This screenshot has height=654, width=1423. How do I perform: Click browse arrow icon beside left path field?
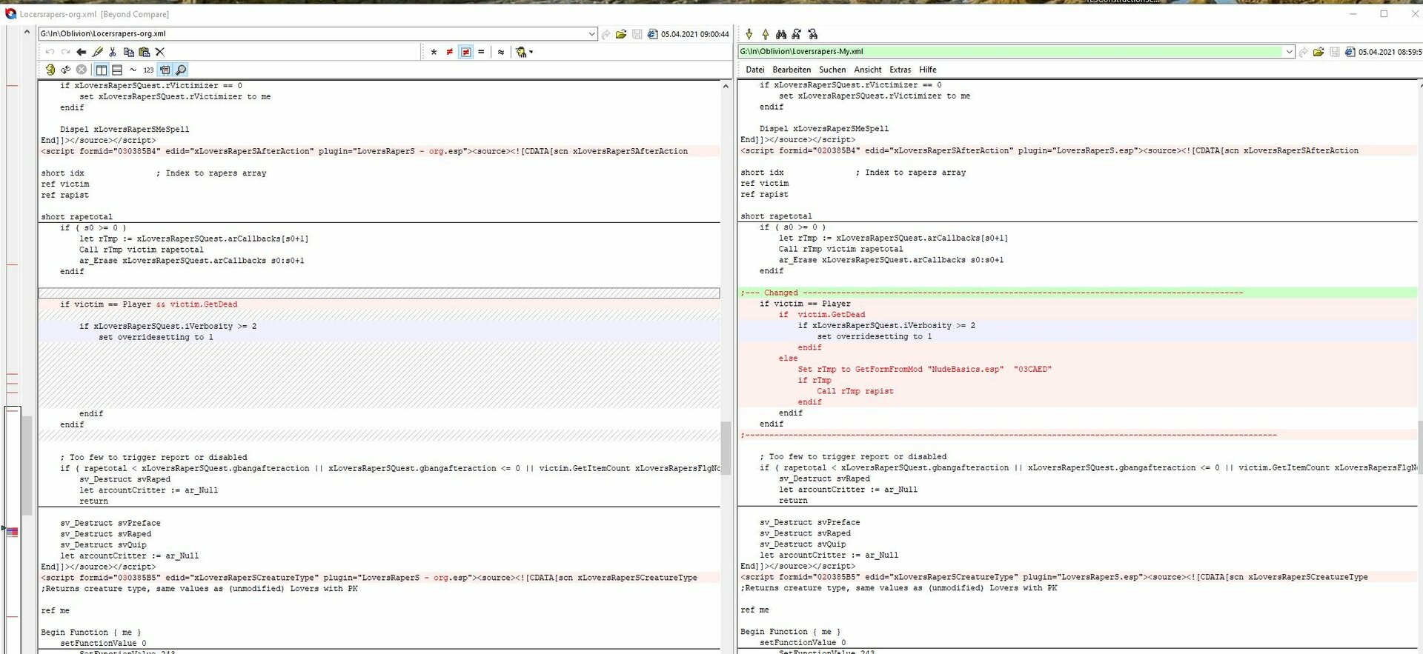coord(606,34)
